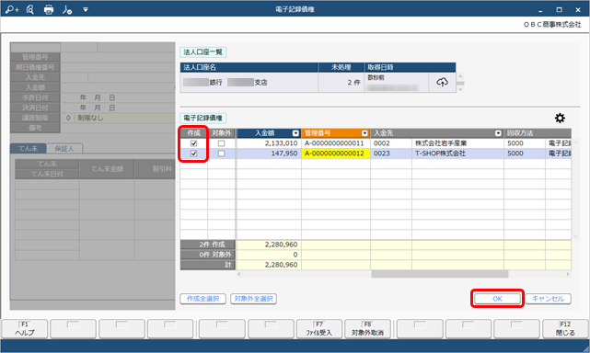The height and width of the screenshot is (353, 590).
Task: Click the 法人口座名 column header
Action: click(x=249, y=67)
